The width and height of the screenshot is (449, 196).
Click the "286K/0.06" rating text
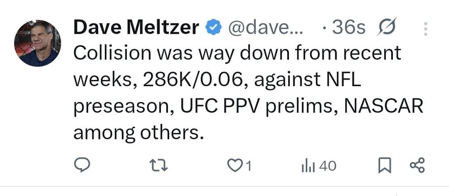click(x=196, y=80)
